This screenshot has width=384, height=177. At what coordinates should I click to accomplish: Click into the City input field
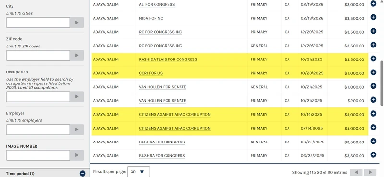tap(38, 23)
